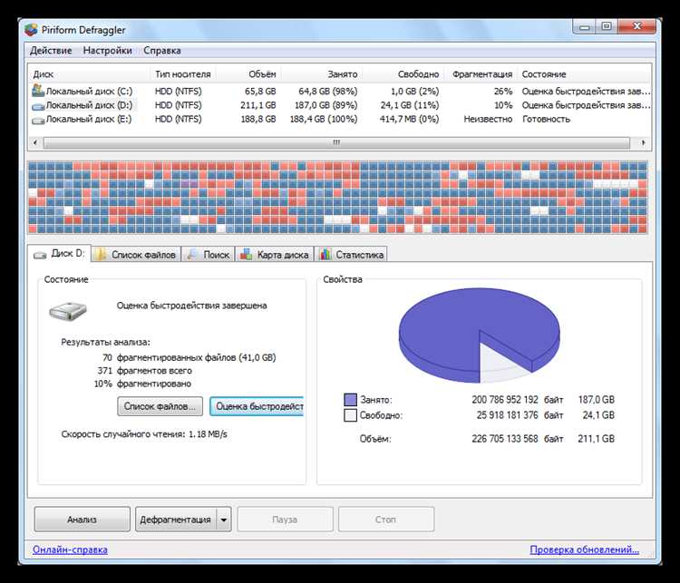The width and height of the screenshot is (680, 583).
Task: Click the Дефрагментация button
Action: 176,520
